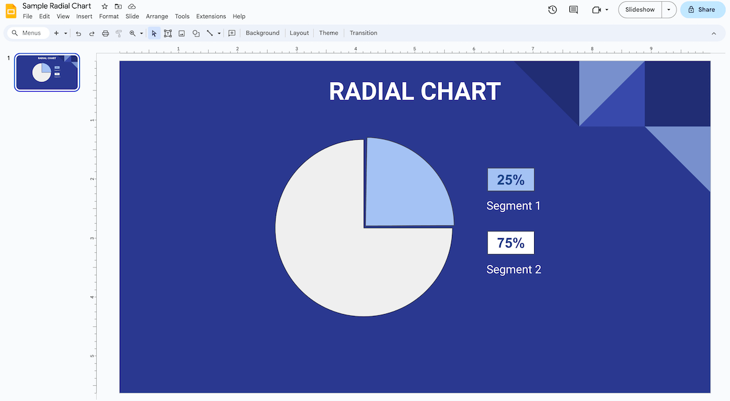This screenshot has width=730, height=401.
Task: Select the Segment 2 label
Action: (513, 270)
